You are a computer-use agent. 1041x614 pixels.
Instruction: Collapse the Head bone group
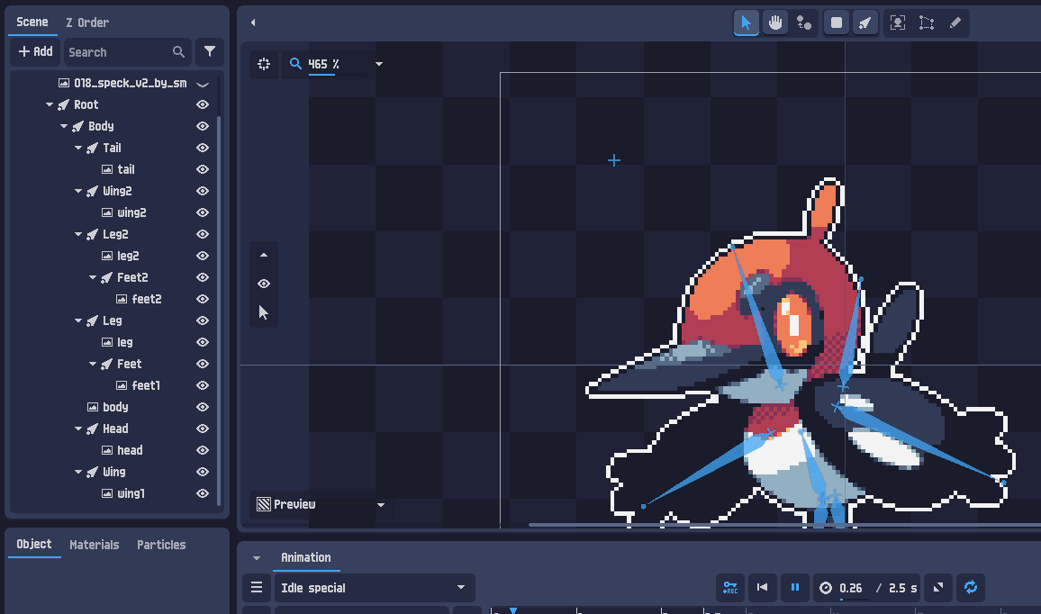pos(77,429)
